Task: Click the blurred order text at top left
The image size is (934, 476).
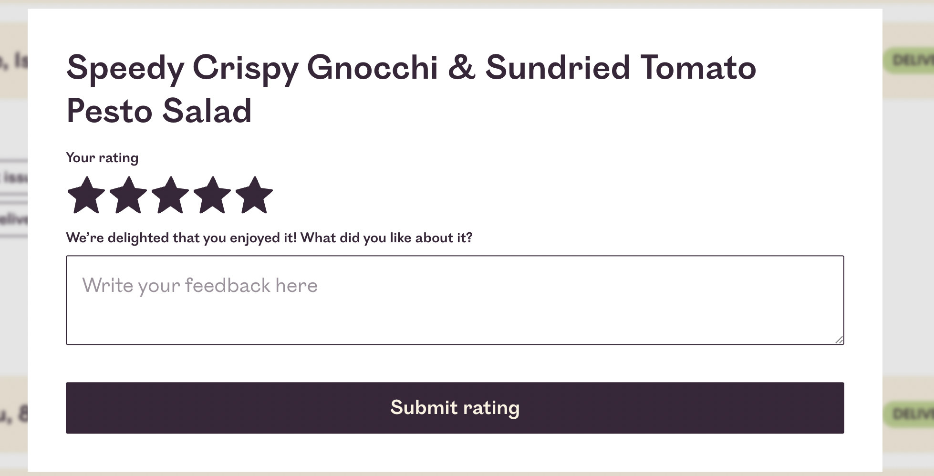Action: 13,61
